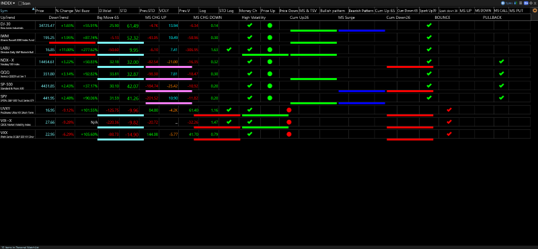Click the green Price Up dot in the IWM row
538x249 pixels.
[270, 38]
